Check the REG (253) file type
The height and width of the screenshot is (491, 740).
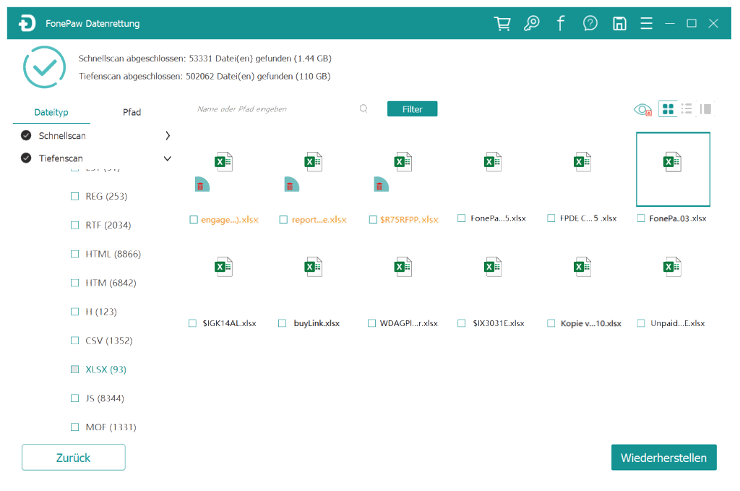(74, 197)
